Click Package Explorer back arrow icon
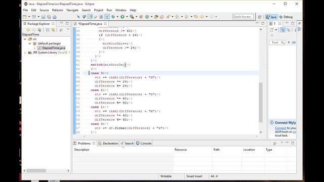This screenshot has height=182, width=324. pyautogui.click(x=28, y=30)
